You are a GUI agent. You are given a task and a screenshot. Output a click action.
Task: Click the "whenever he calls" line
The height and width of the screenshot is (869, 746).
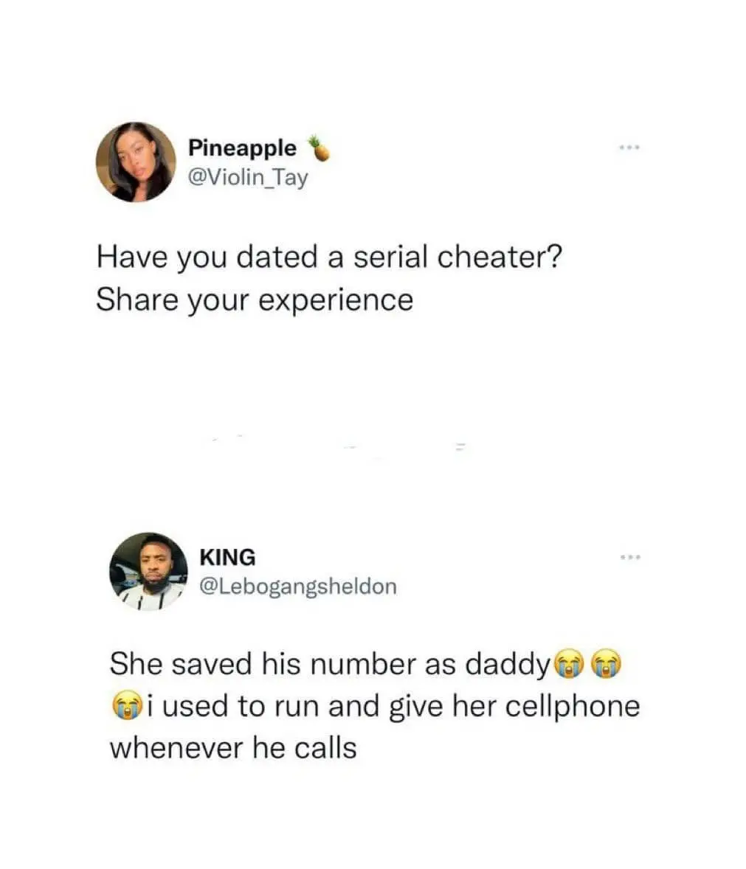[233, 747]
